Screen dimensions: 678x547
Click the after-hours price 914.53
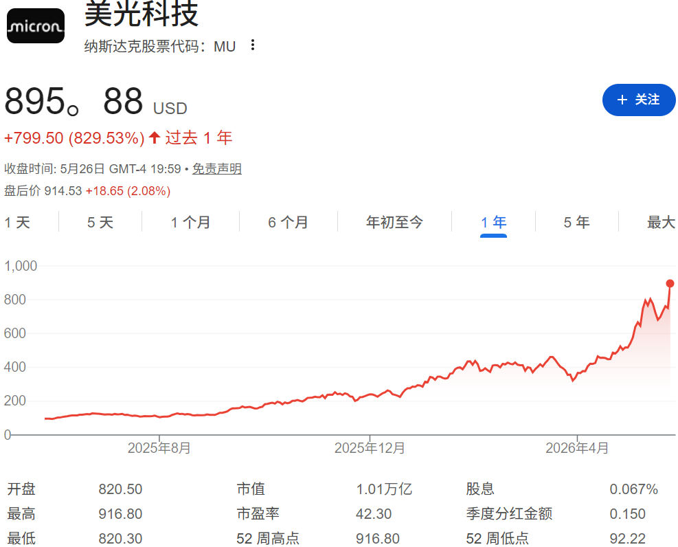[63, 190]
